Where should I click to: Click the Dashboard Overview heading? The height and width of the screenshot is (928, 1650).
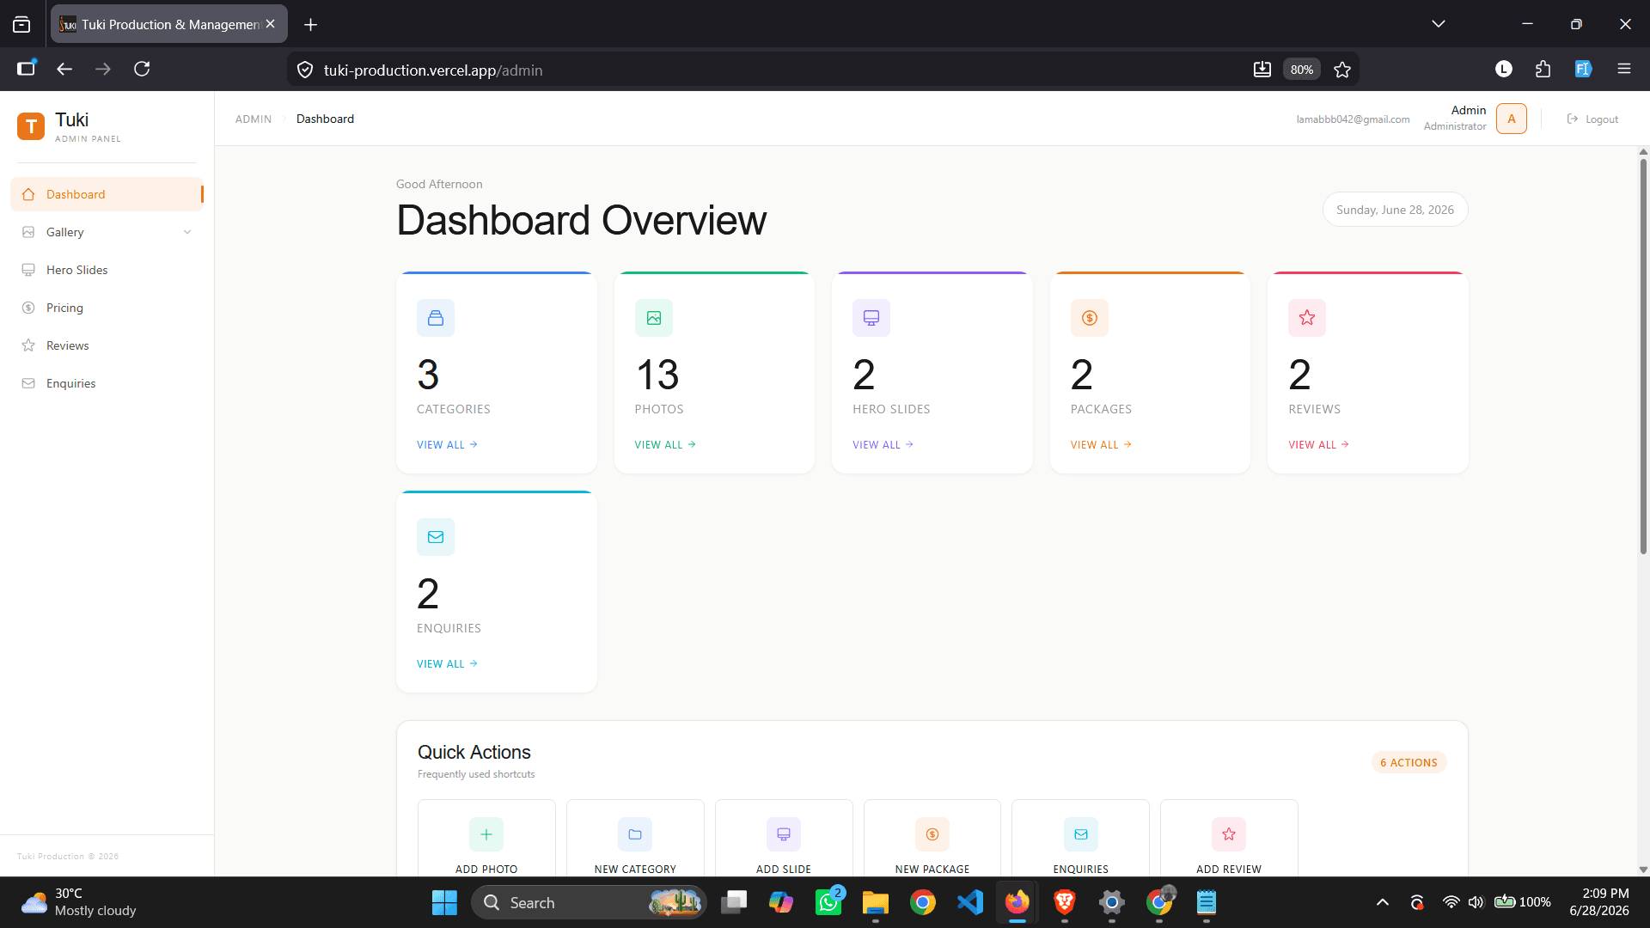(581, 220)
